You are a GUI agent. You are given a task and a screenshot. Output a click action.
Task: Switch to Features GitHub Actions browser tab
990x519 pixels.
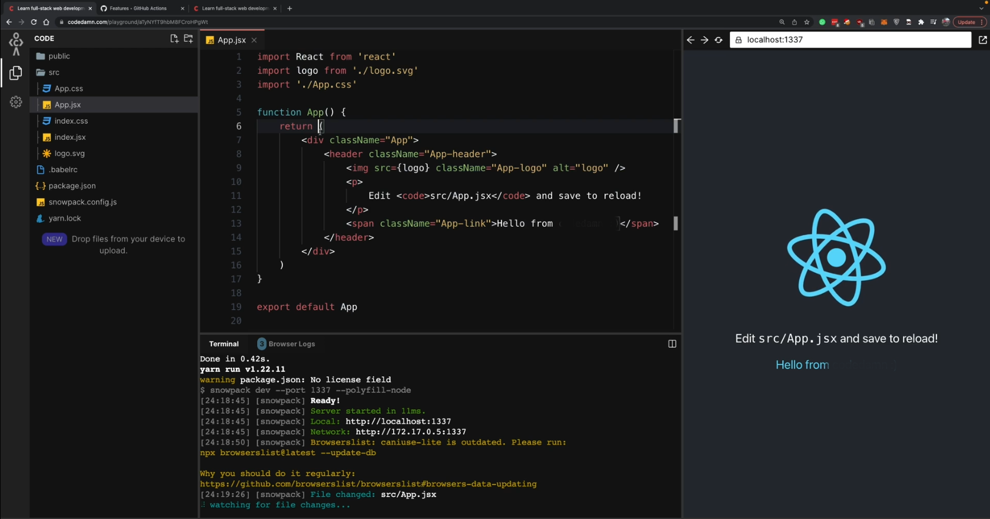138,8
